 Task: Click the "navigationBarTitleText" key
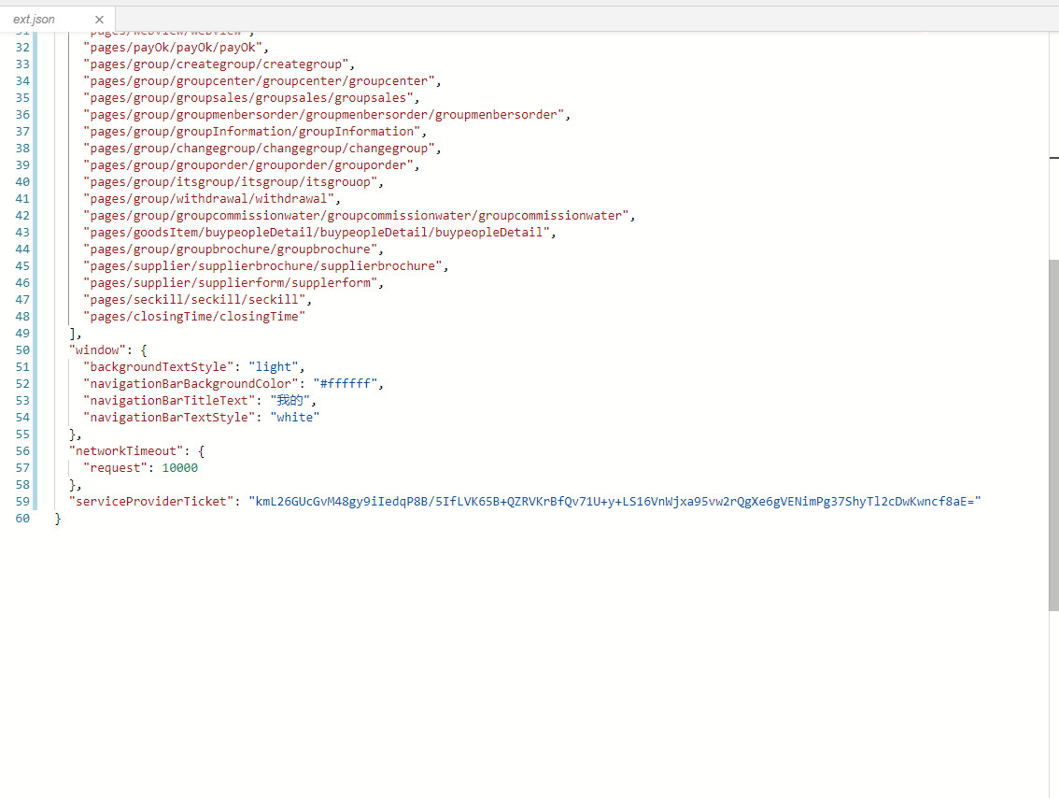(x=169, y=401)
